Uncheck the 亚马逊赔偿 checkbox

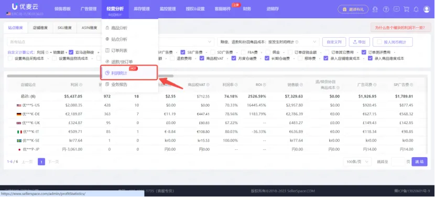(71, 52)
